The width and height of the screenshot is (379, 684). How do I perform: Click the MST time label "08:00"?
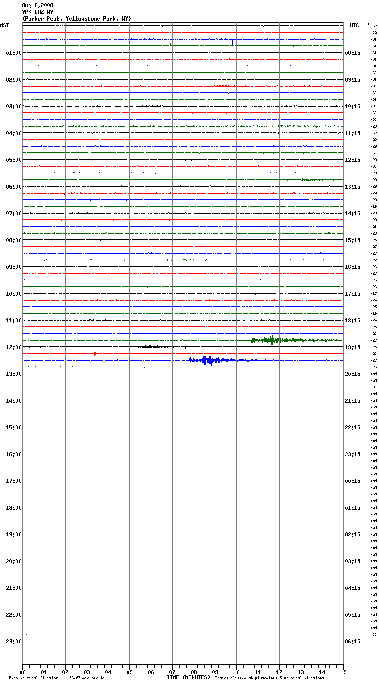pos(14,240)
